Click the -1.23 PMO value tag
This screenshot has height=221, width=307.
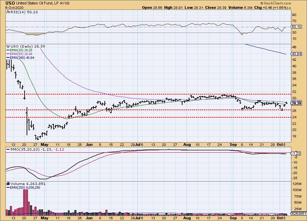(x=296, y=154)
